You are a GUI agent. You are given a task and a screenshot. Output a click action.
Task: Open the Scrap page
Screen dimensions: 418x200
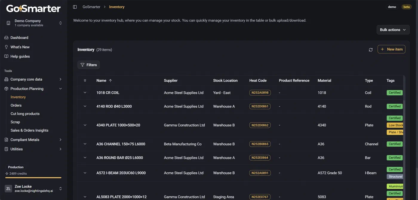(x=15, y=122)
